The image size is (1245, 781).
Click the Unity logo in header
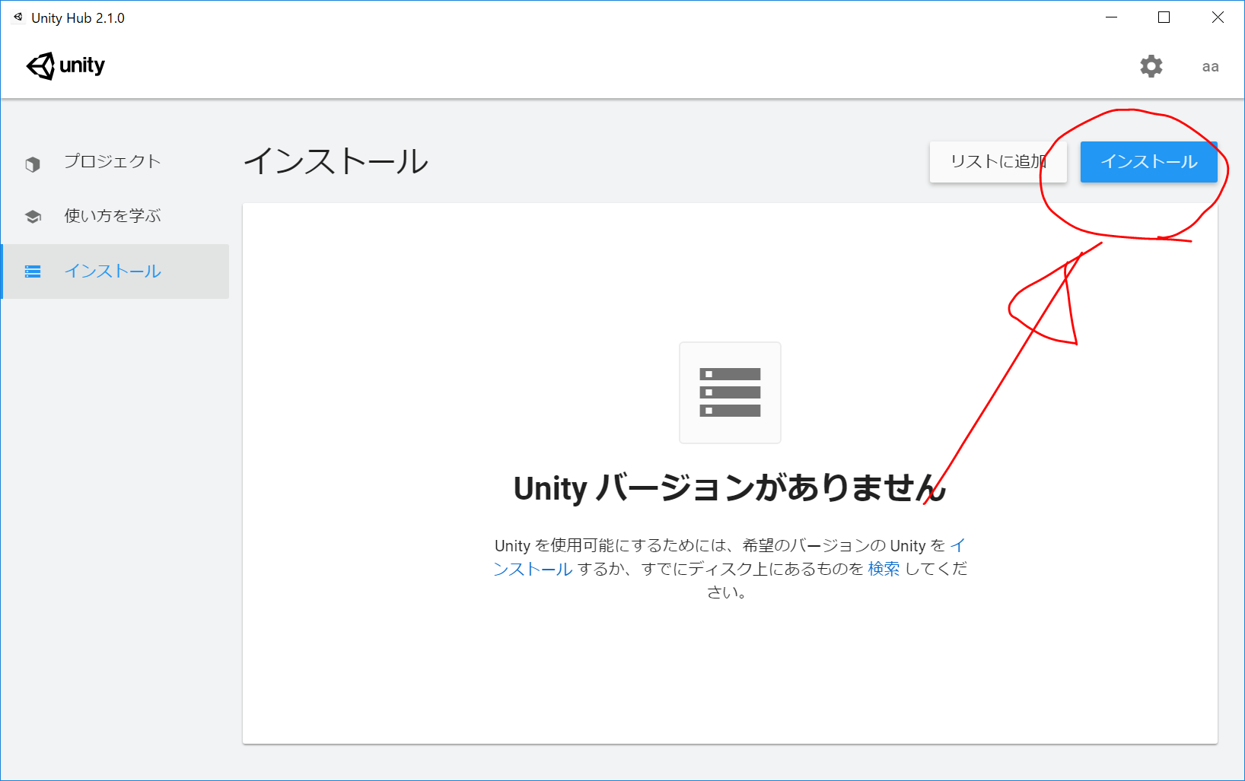(65, 66)
